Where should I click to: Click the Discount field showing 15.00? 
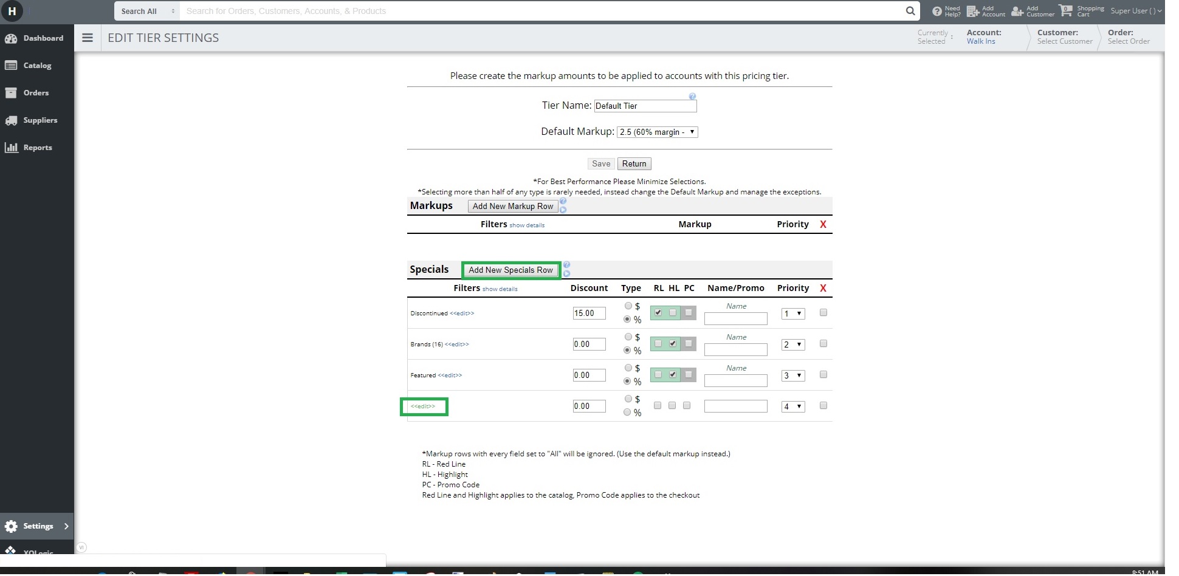[x=589, y=314]
